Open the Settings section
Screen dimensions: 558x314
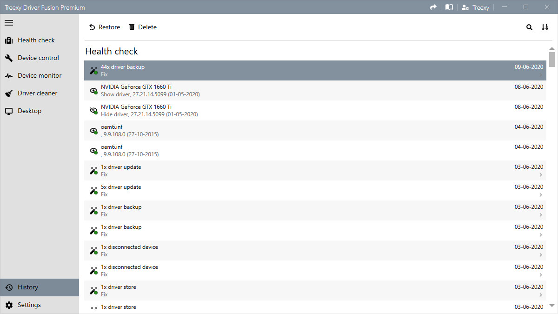pyautogui.click(x=29, y=305)
